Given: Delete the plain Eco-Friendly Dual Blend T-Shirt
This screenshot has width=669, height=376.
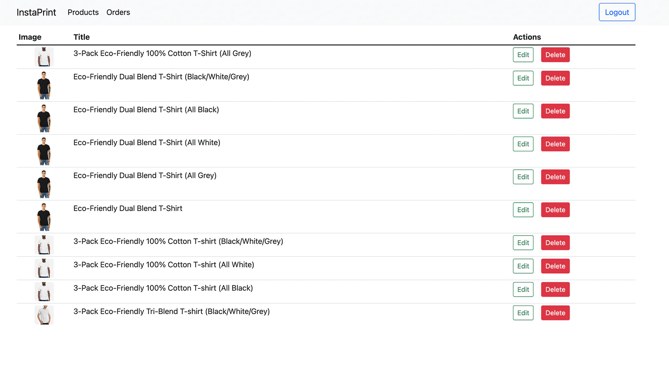Looking at the screenshot, I should [x=555, y=210].
